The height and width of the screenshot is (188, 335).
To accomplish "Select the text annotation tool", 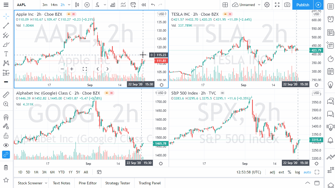I will [6, 54].
